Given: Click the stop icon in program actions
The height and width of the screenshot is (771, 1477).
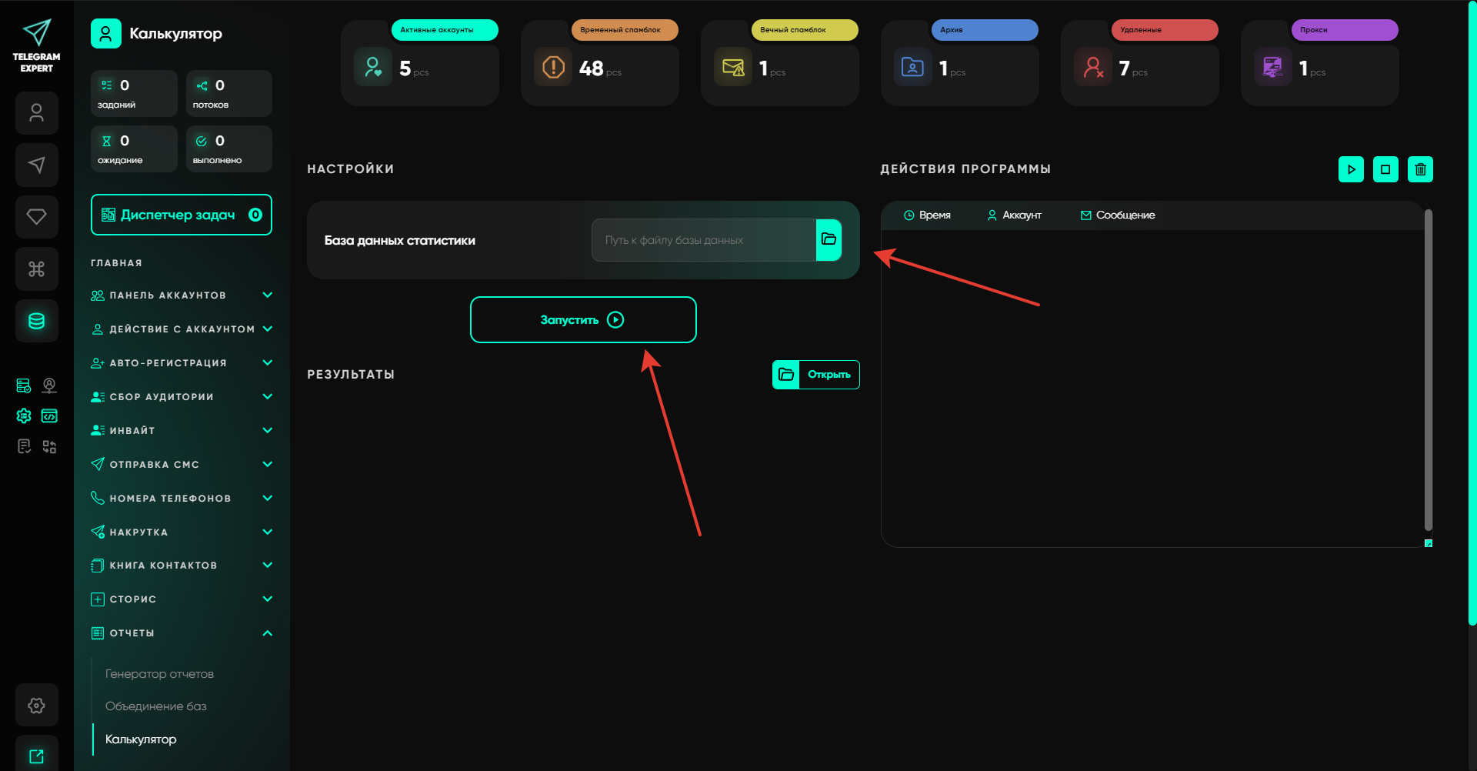Looking at the screenshot, I should point(1385,169).
